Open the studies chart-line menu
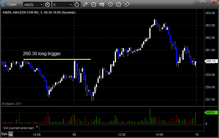The height and width of the screenshot is (138, 219). 94,5
